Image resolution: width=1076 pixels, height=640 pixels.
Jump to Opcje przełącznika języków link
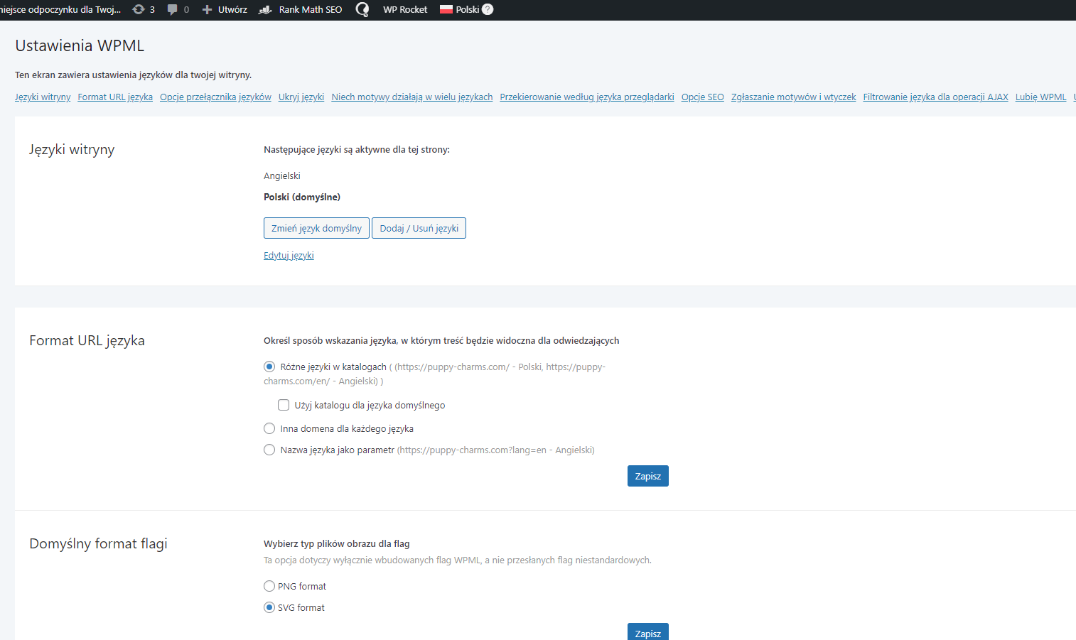(x=215, y=97)
